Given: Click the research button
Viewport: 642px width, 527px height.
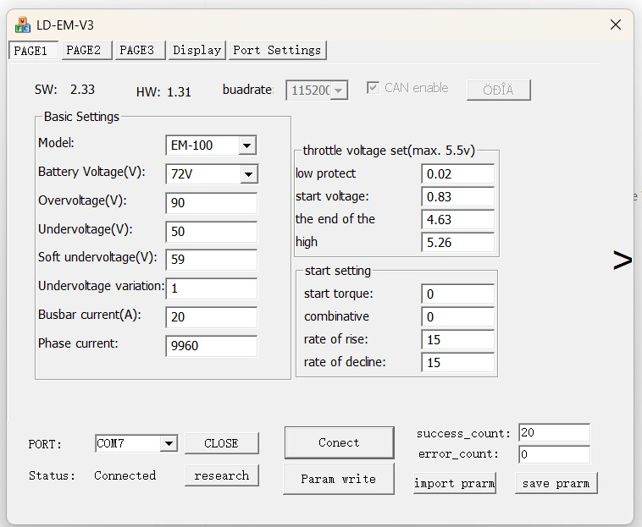Looking at the screenshot, I should tap(221, 475).
